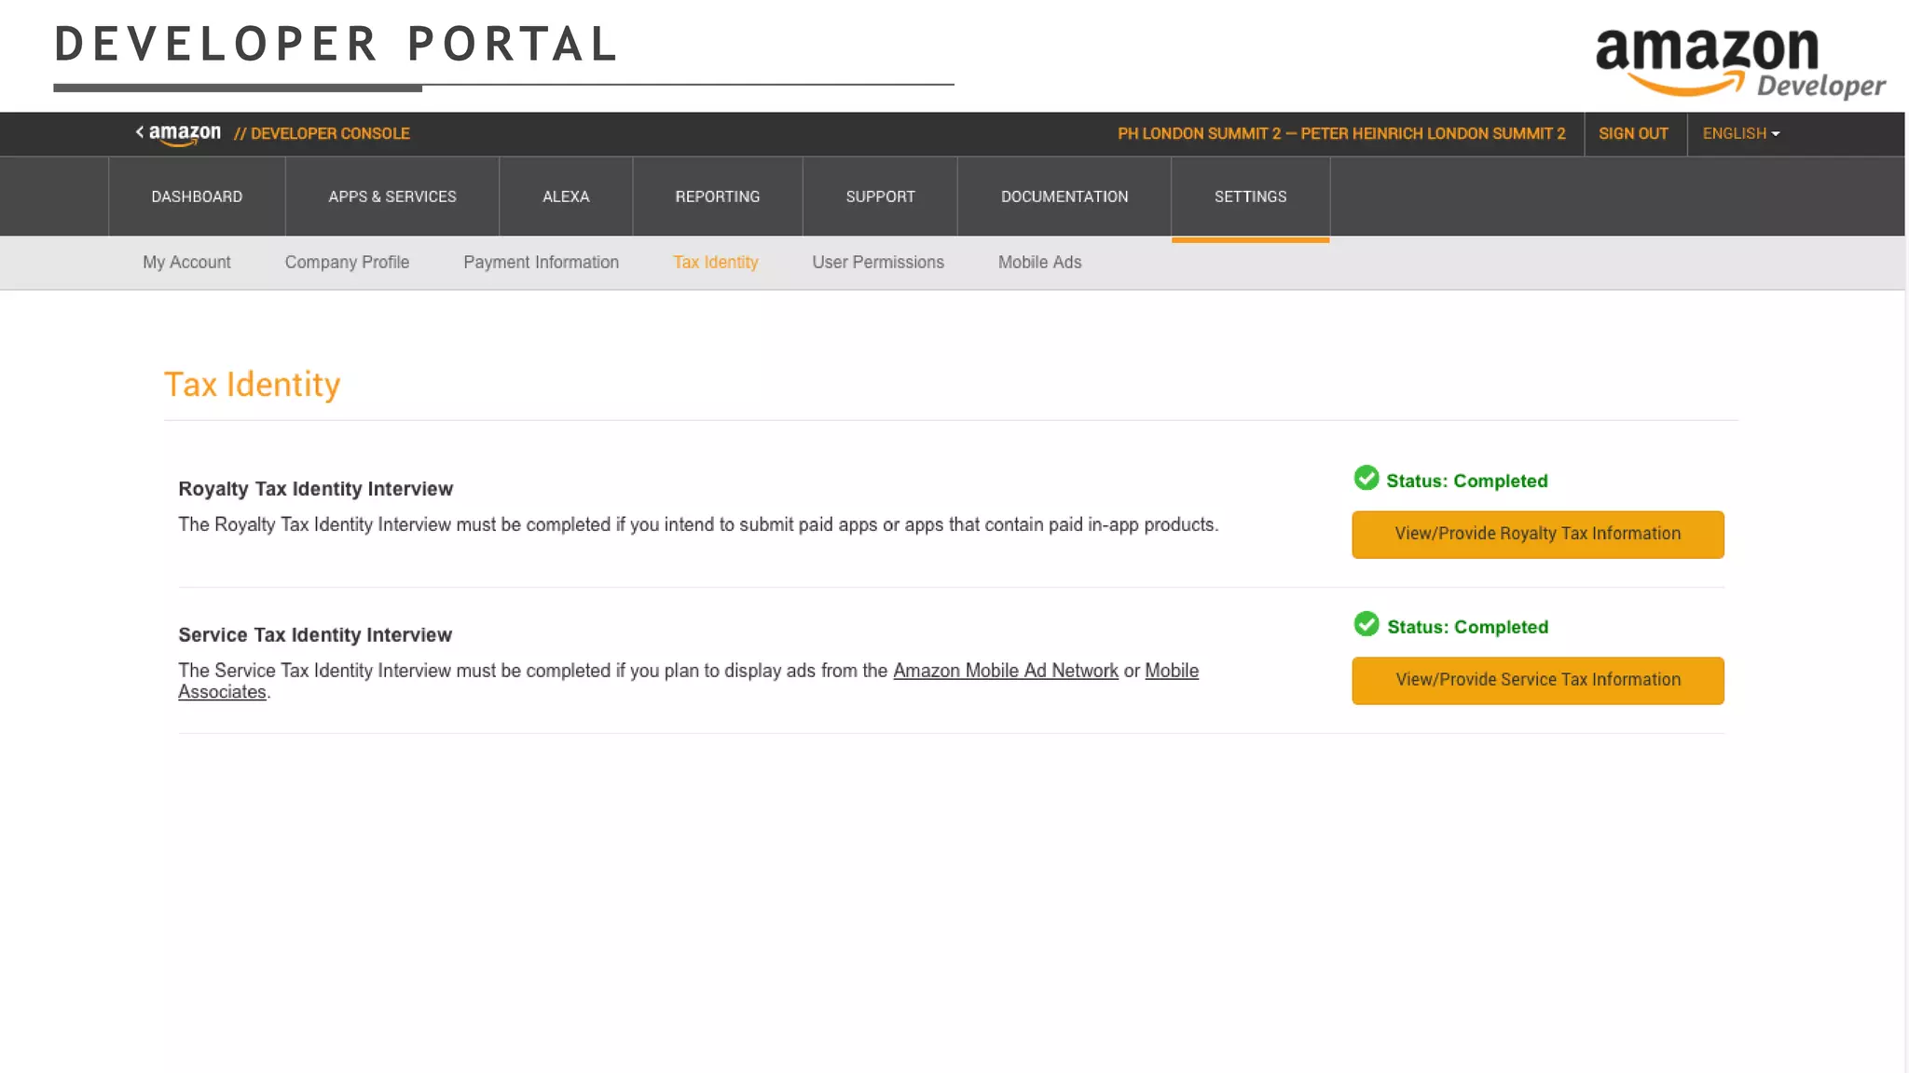Viewport: 1909px width, 1073px height.
Task: Click Service Tax completed status checkmark
Action: pos(1367,625)
